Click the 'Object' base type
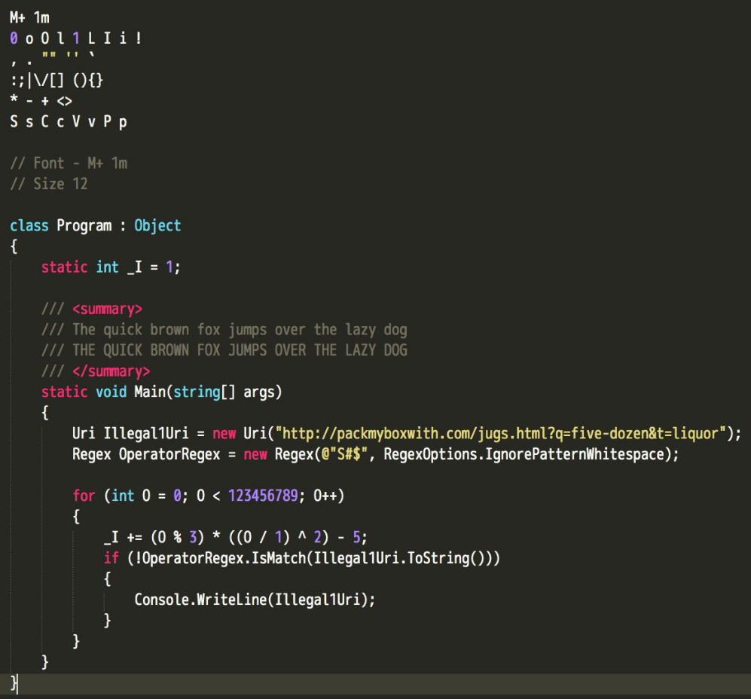This screenshot has height=699, width=751. coord(157,226)
